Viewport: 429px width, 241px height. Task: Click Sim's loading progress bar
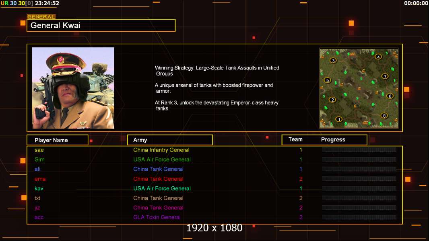(359, 159)
